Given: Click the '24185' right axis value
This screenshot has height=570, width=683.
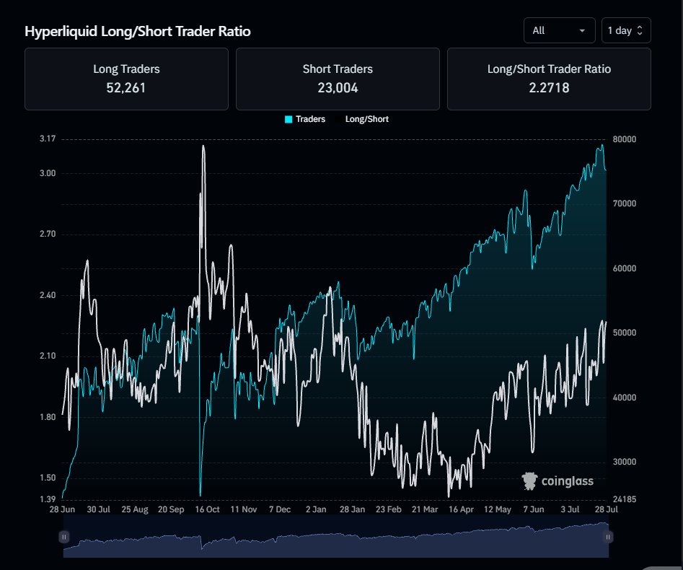Looking at the screenshot, I should [x=624, y=499].
